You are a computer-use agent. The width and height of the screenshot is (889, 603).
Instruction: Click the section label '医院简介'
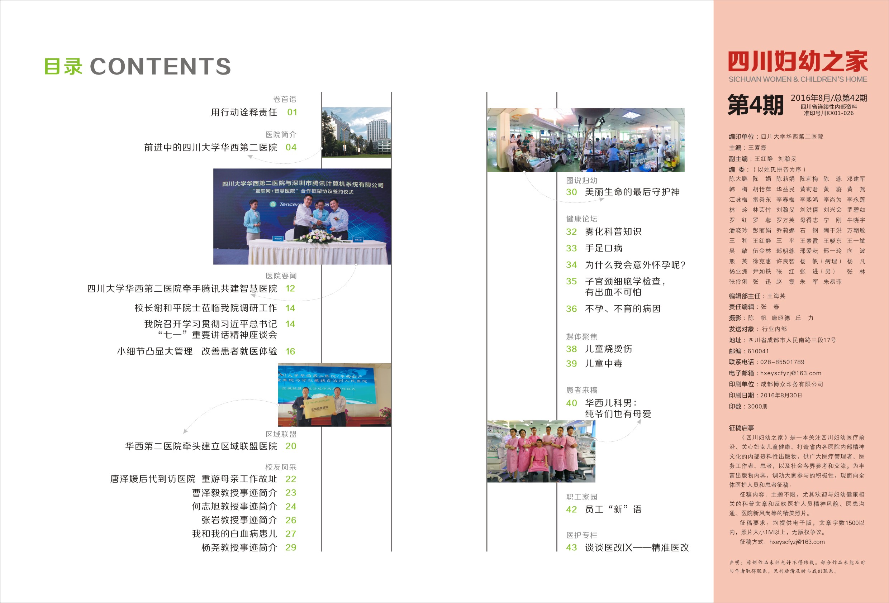281,135
